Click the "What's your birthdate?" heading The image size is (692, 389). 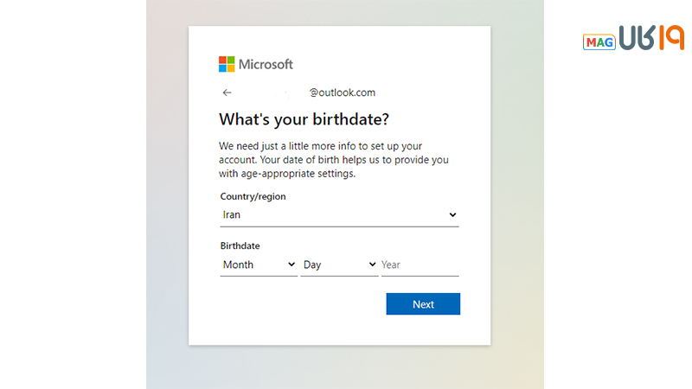pyautogui.click(x=304, y=119)
